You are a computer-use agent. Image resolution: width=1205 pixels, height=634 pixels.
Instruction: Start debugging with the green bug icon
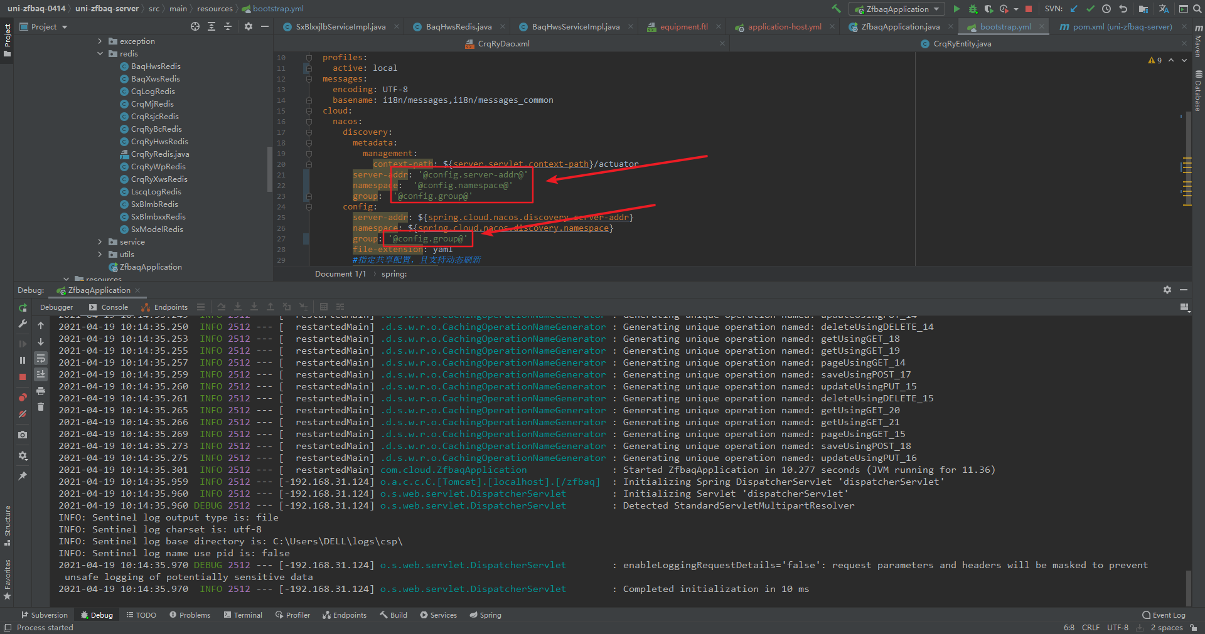point(973,9)
